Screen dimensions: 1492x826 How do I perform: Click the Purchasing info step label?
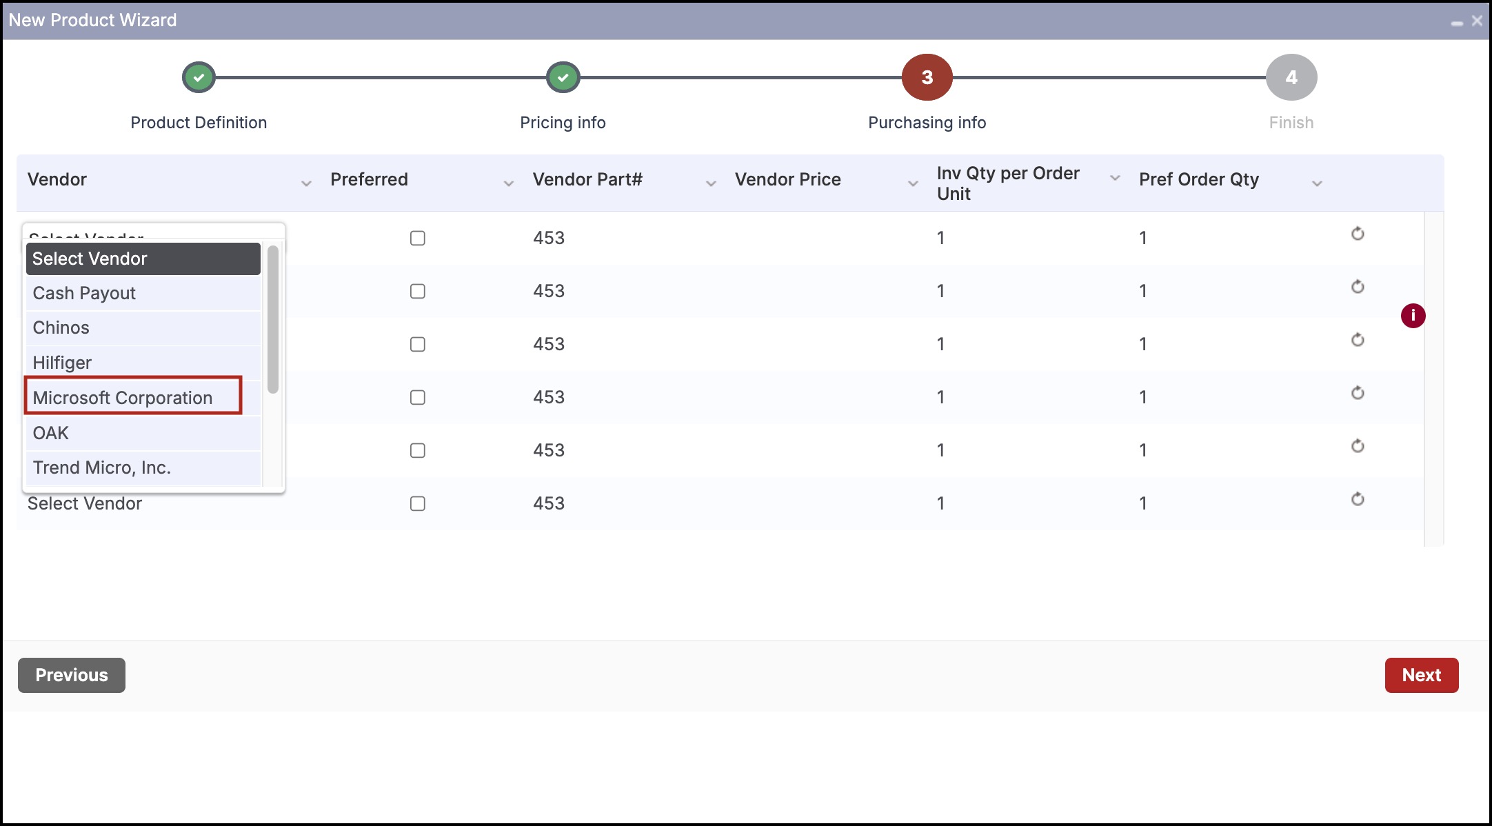(x=927, y=123)
